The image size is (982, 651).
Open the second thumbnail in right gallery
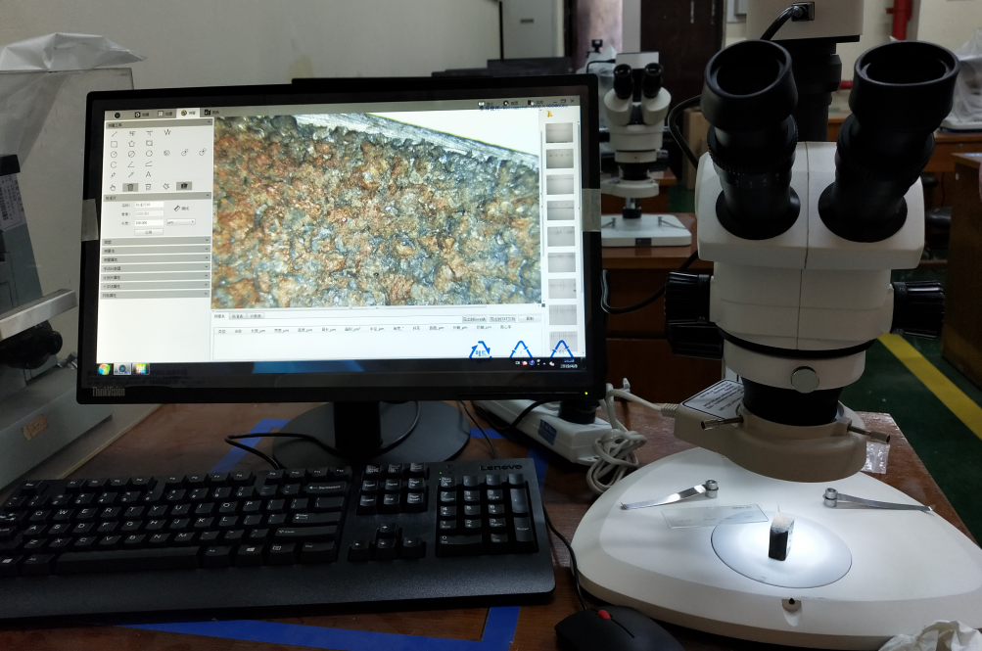pos(560,159)
